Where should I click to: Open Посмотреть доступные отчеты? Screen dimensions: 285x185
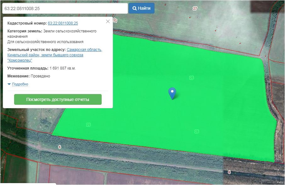pyautogui.click(x=58, y=99)
